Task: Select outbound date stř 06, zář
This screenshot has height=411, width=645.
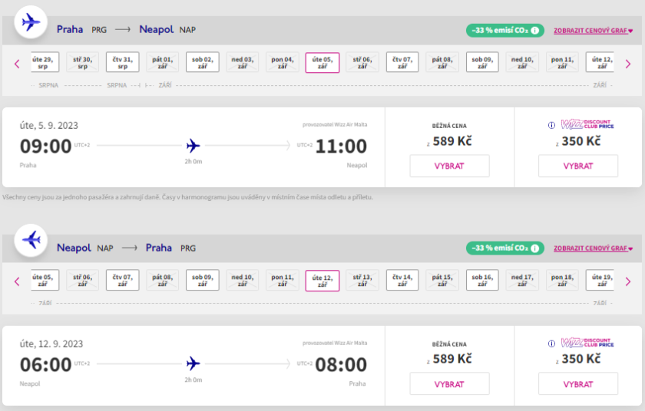Action: (362, 63)
